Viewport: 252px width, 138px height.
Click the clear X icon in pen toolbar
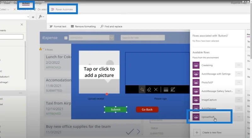(156, 89)
